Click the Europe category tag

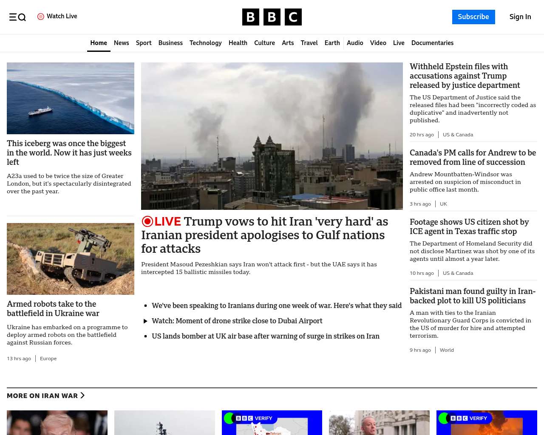point(48,359)
